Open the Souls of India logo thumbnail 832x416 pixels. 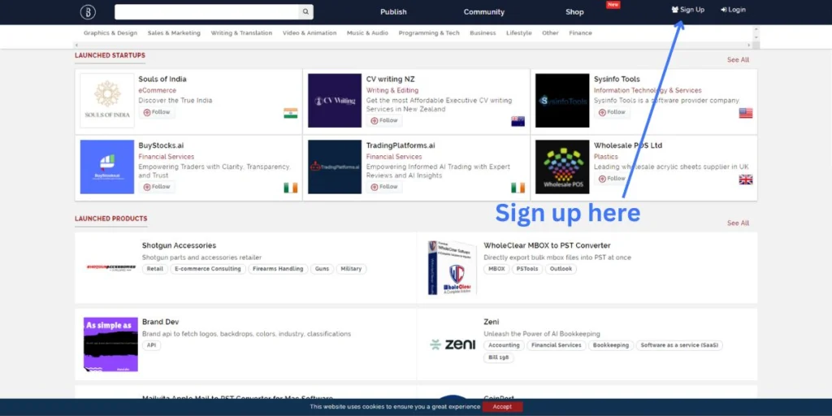pyautogui.click(x=107, y=100)
